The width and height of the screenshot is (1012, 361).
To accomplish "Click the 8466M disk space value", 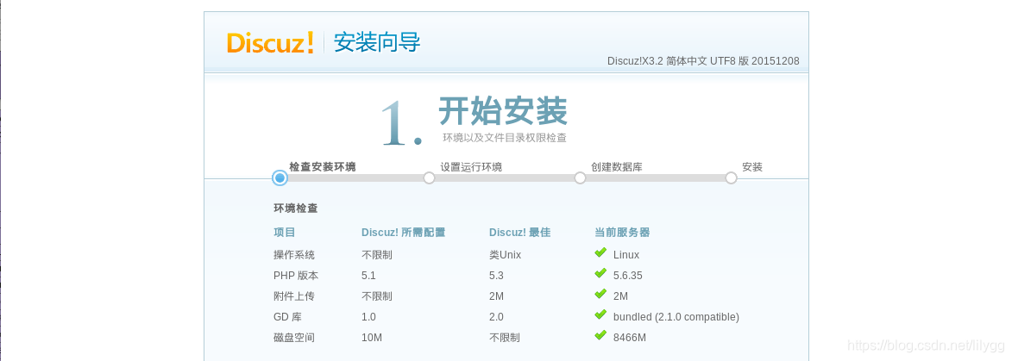I will (x=629, y=337).
